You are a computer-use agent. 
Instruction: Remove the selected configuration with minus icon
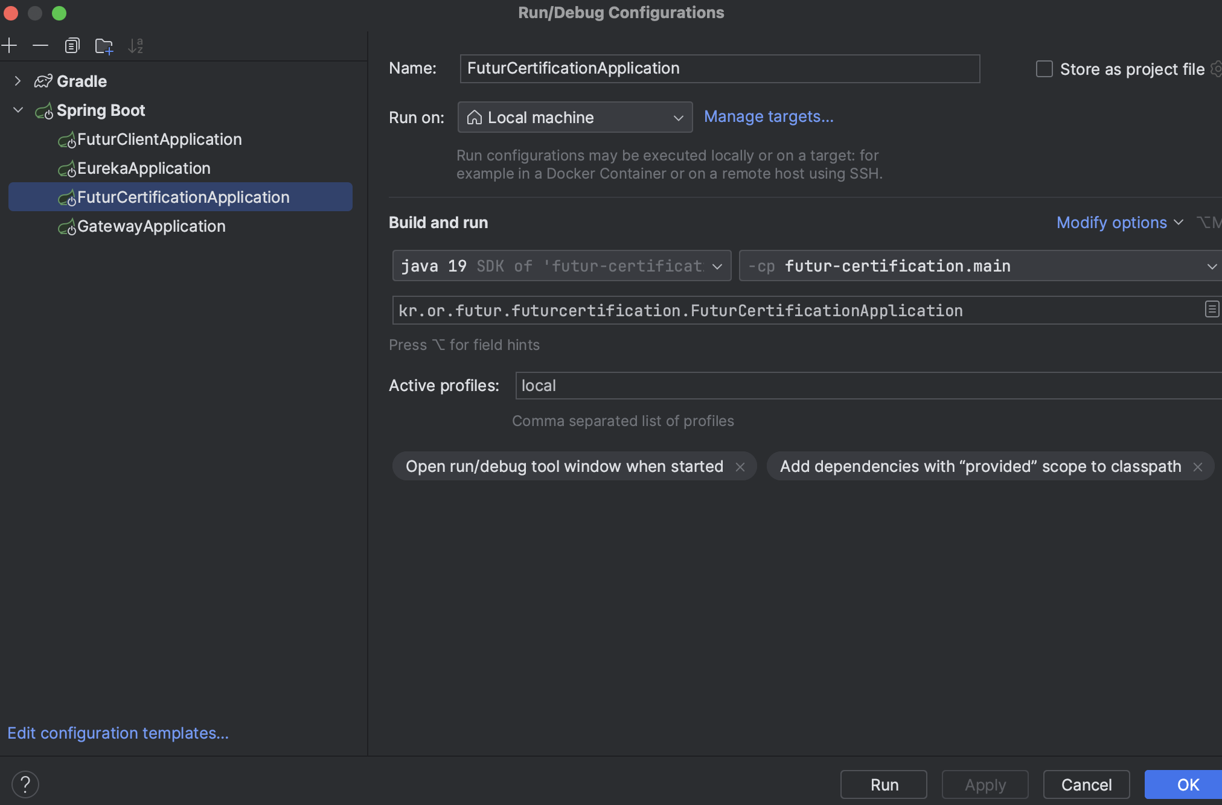click(40, 45)
